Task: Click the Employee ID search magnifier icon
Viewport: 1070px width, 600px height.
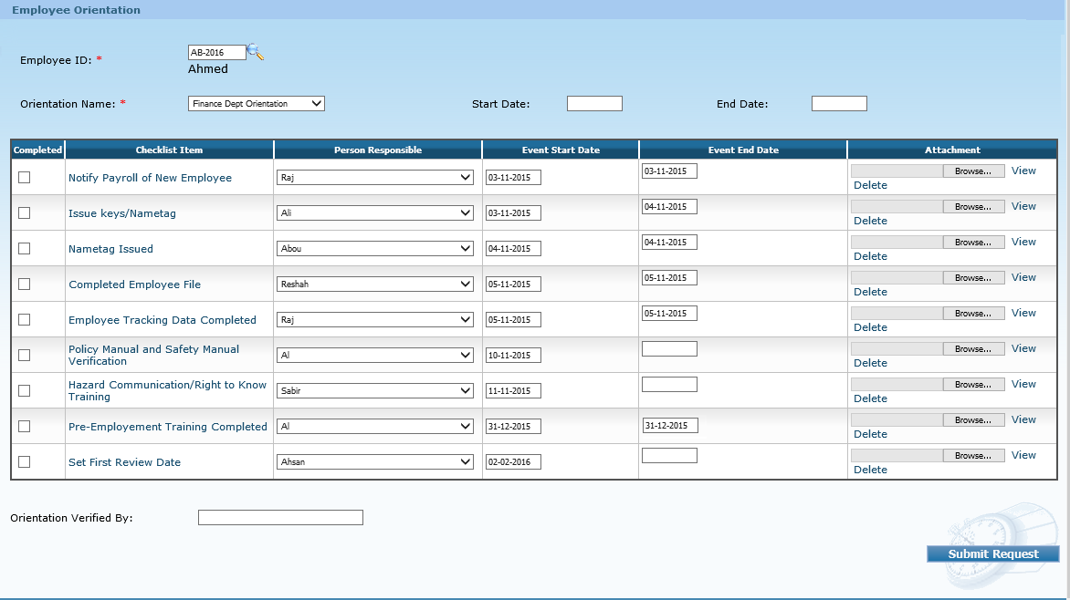Action: point(256,53)
